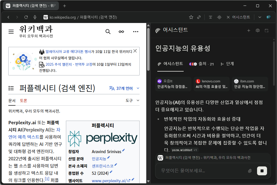Open the ibm.com source card
Screen dimensions: 277x185
[x=250, y=84]
